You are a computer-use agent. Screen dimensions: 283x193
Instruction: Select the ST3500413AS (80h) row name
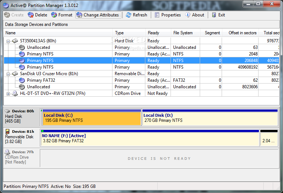[38, 41]
